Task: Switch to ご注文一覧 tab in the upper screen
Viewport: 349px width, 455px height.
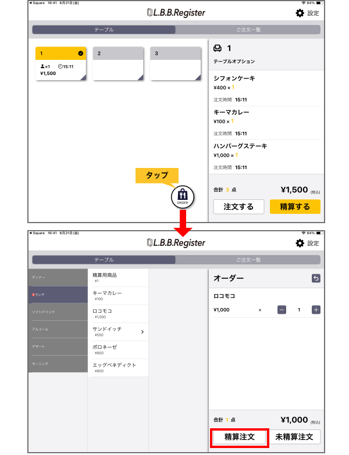Action: (x=248, y=30)
